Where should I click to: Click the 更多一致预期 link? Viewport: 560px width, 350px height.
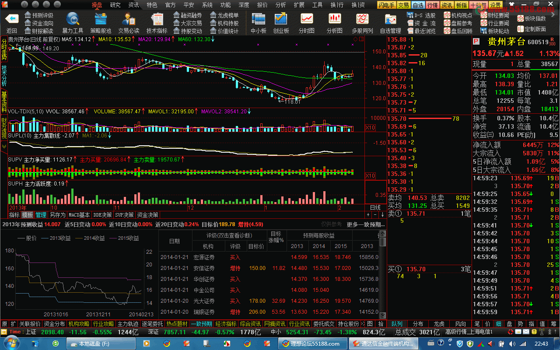(x=366, y=224)
